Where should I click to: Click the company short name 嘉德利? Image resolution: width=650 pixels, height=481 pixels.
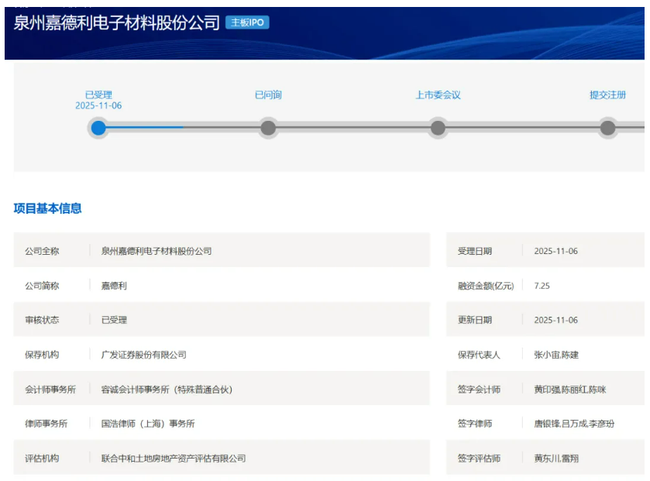click(x=114, y=286)
